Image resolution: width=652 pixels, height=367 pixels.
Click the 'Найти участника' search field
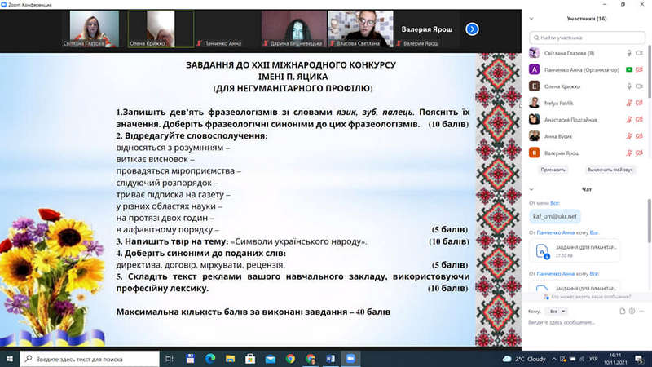pos(585,37)
